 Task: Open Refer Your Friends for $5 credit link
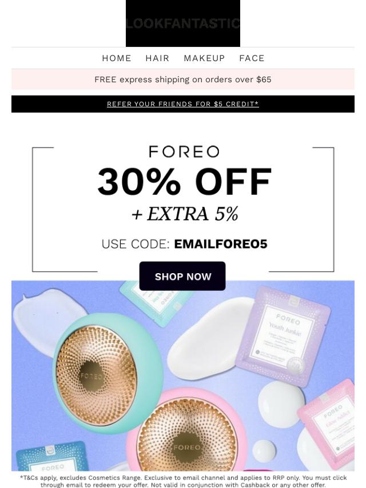[x=183, y=104]
